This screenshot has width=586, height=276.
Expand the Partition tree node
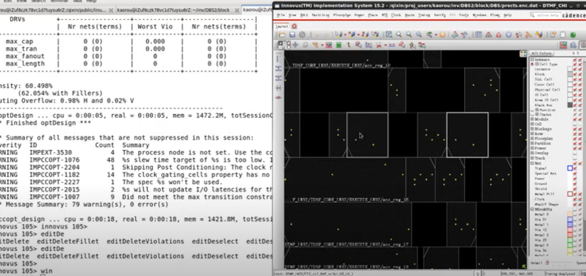point(532,143)
